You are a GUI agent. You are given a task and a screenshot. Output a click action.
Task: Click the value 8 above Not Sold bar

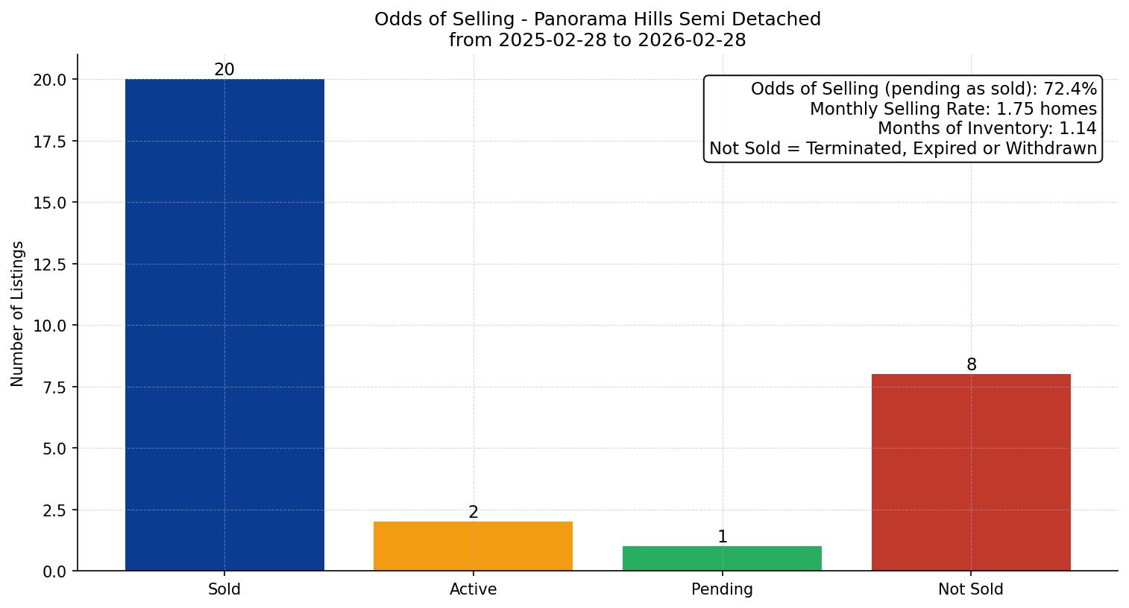[971, 365]
